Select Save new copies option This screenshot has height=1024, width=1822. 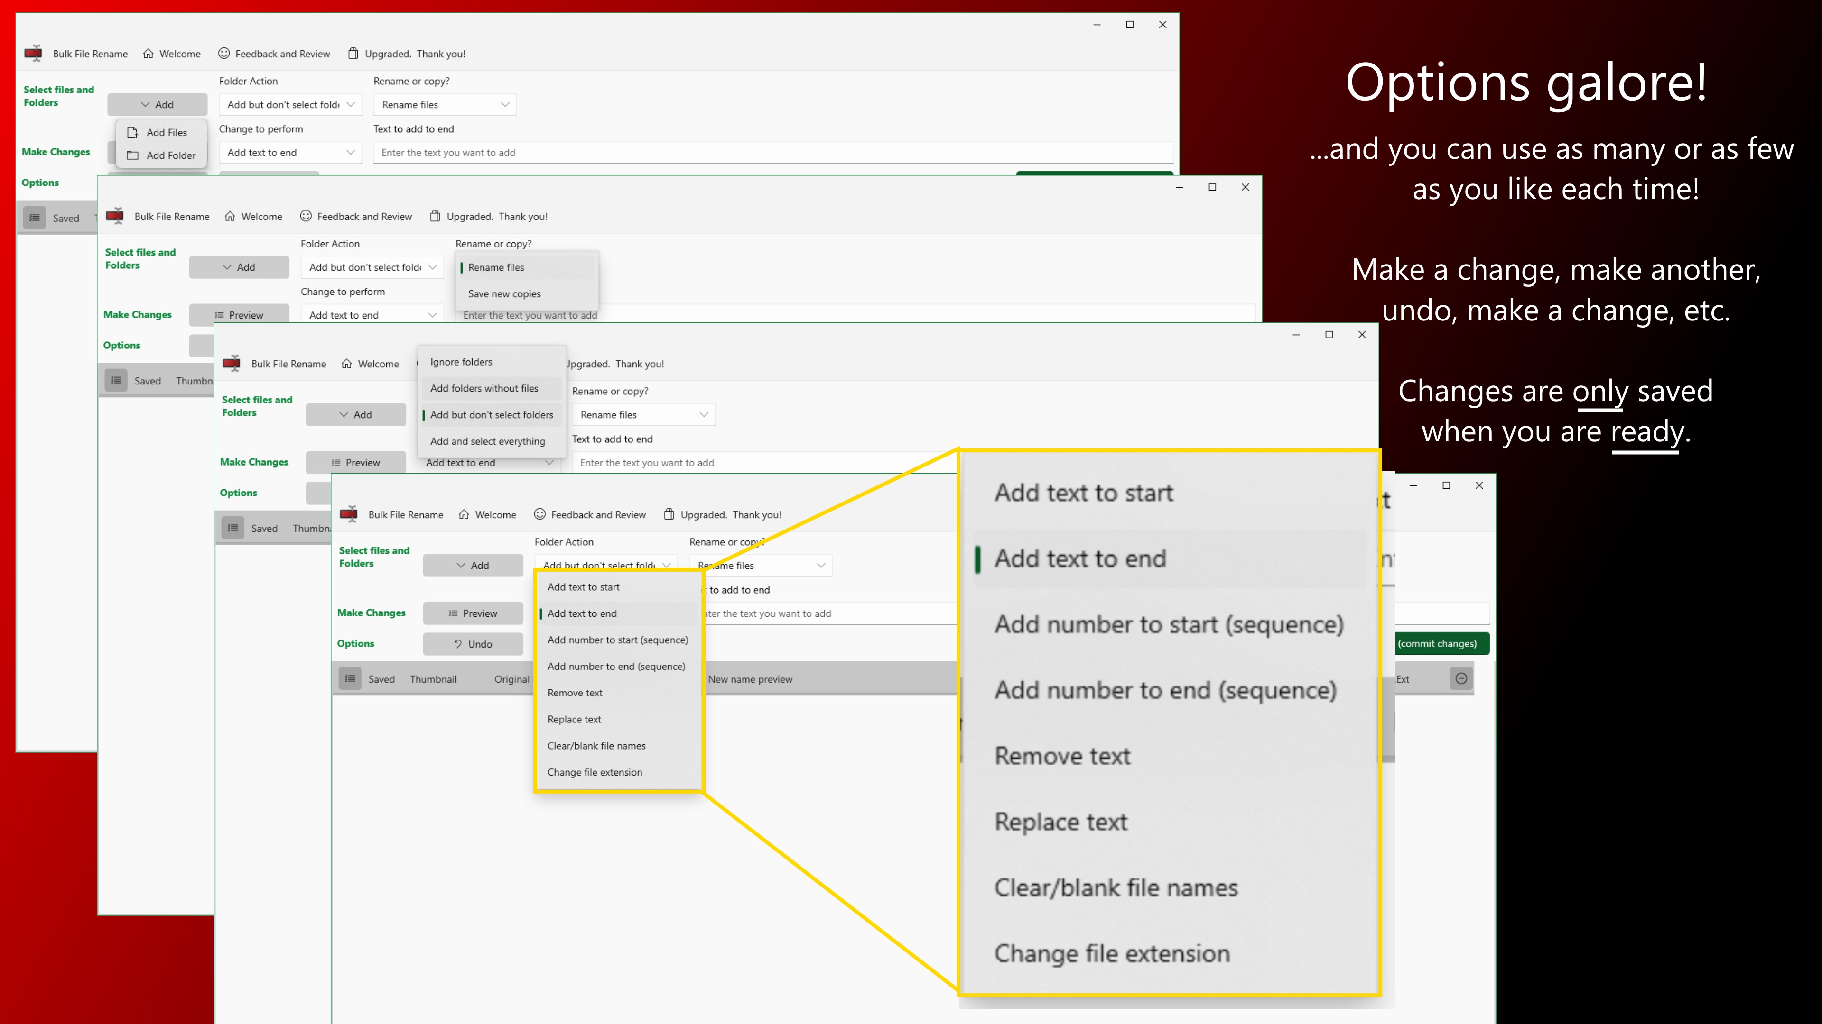(x=504, y=294)
